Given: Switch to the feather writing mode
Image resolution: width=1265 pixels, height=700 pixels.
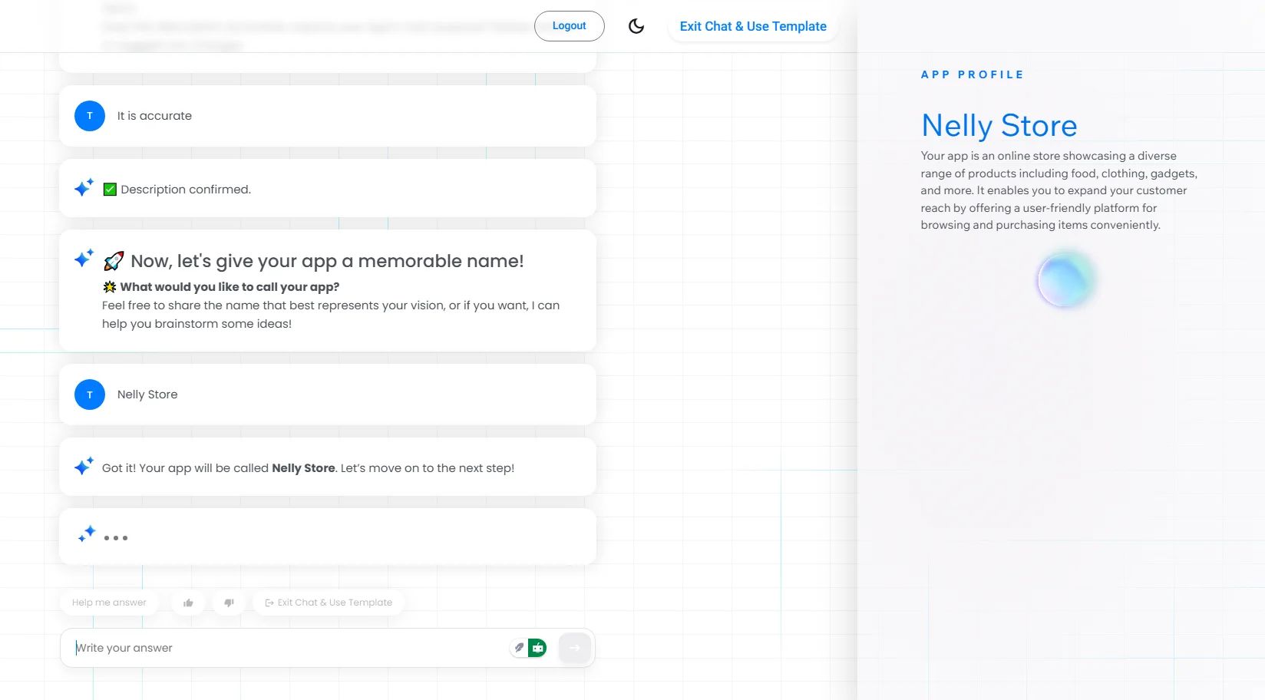Looking at the screenshot, I should click(x=520, y=648).
